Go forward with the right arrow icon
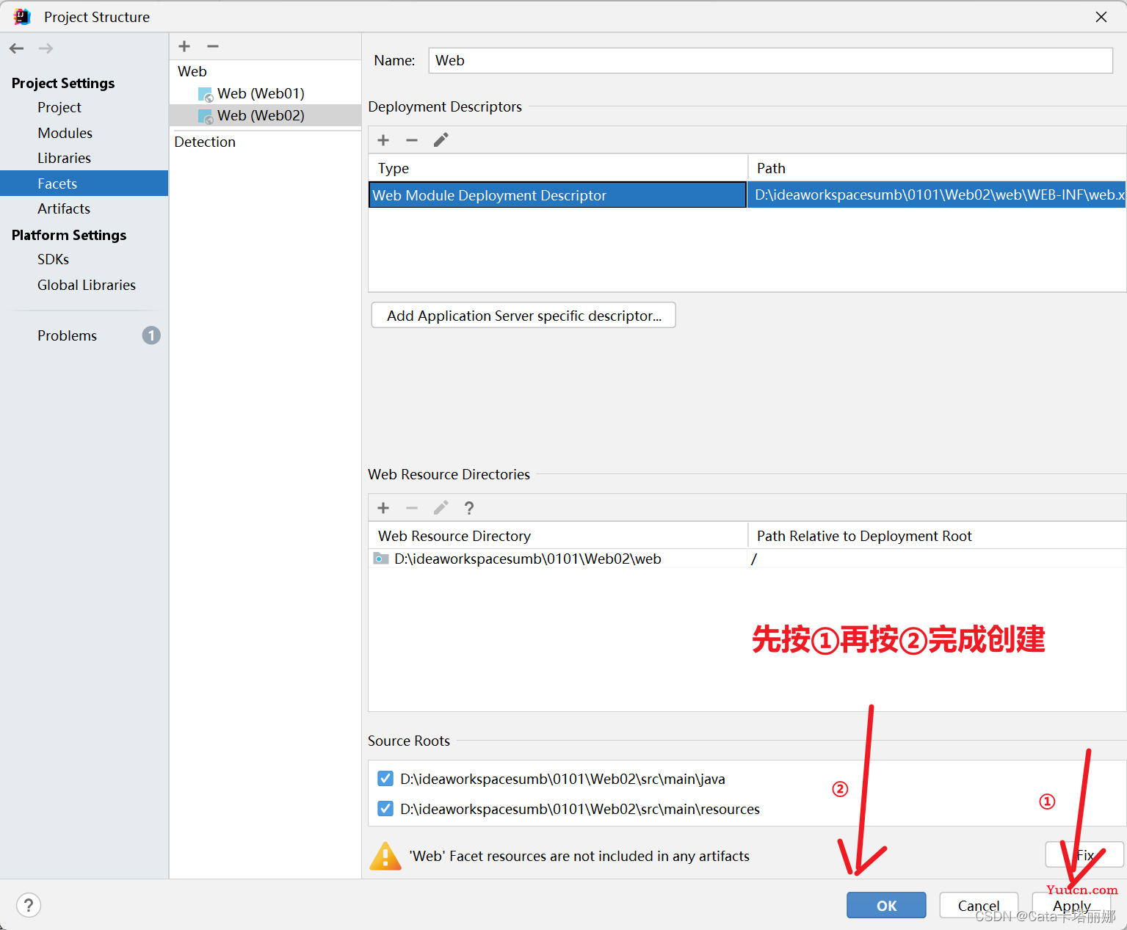This screenshot has width=1127, height=930. click(x=46, y=48)
